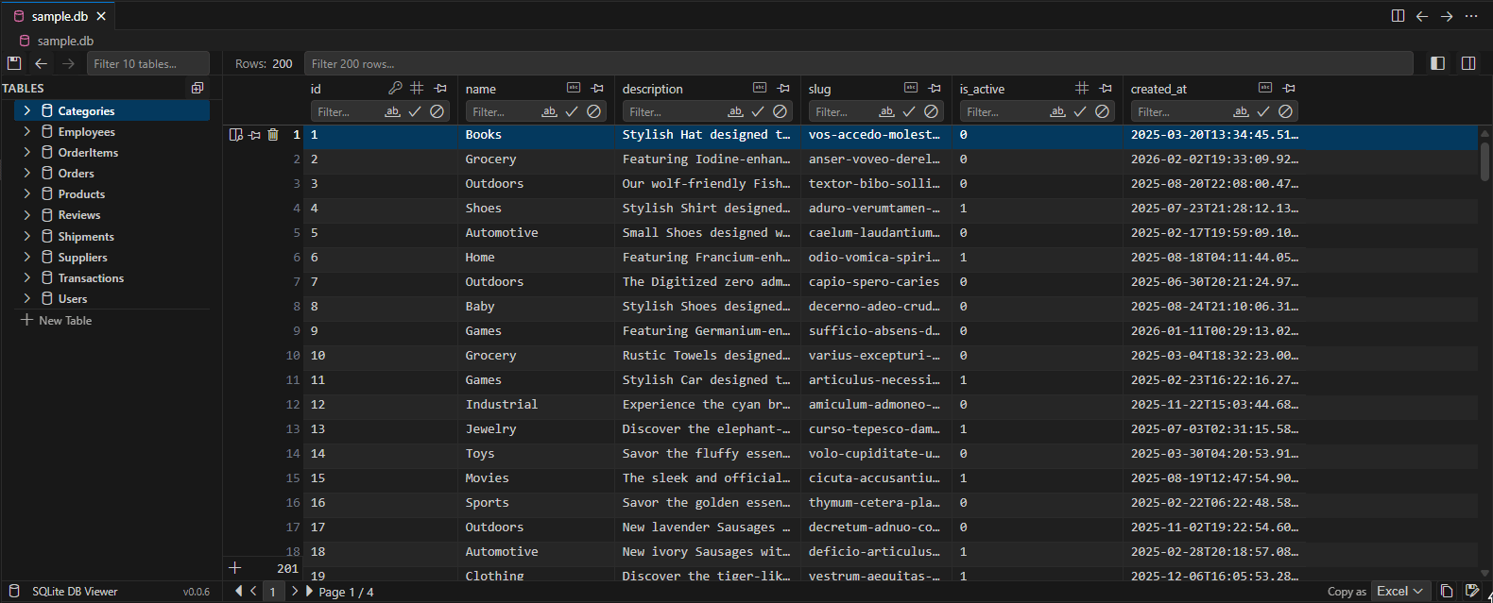1493x603 pixels.
Task: Pin the is_active column
Action: [x=1106, y=88]
